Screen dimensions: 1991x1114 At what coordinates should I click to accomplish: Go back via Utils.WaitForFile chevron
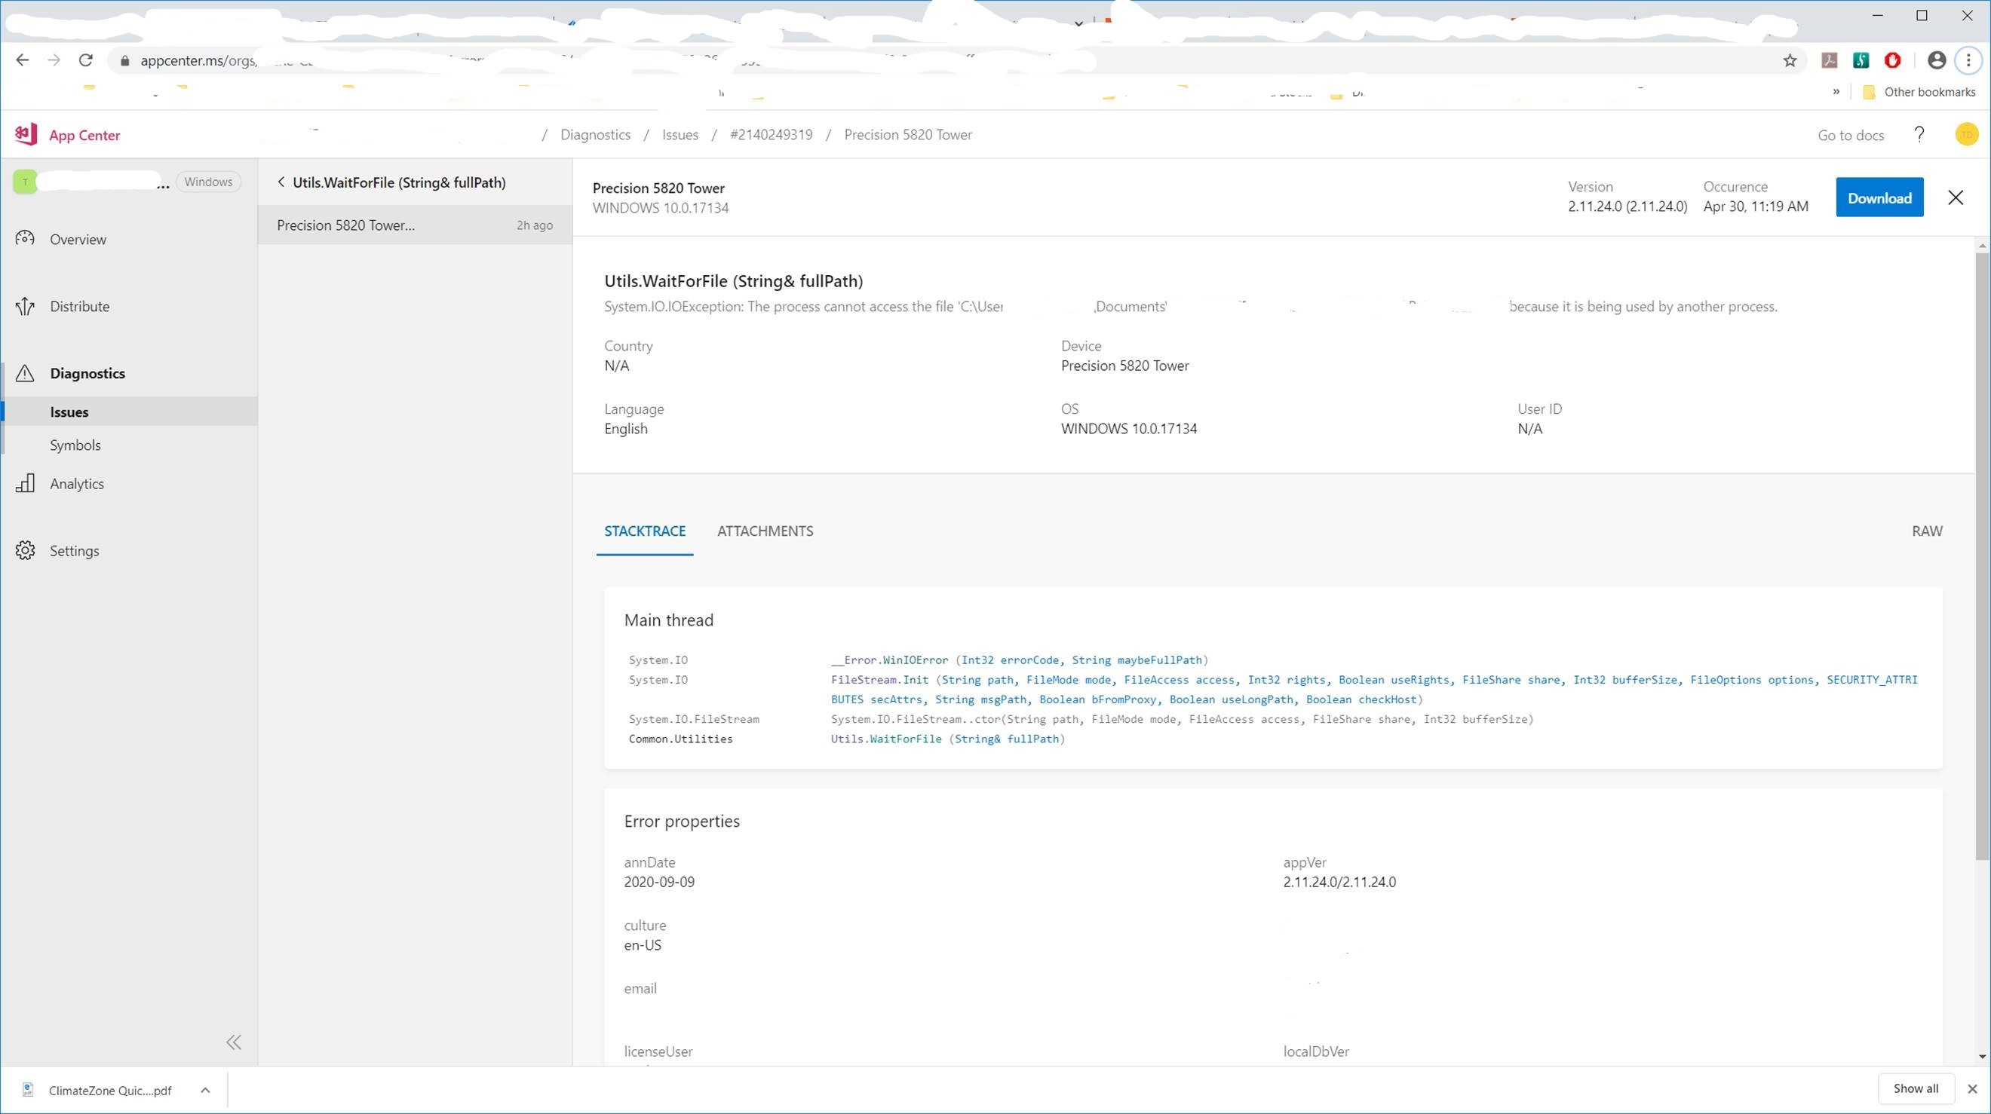coord(281,182)
